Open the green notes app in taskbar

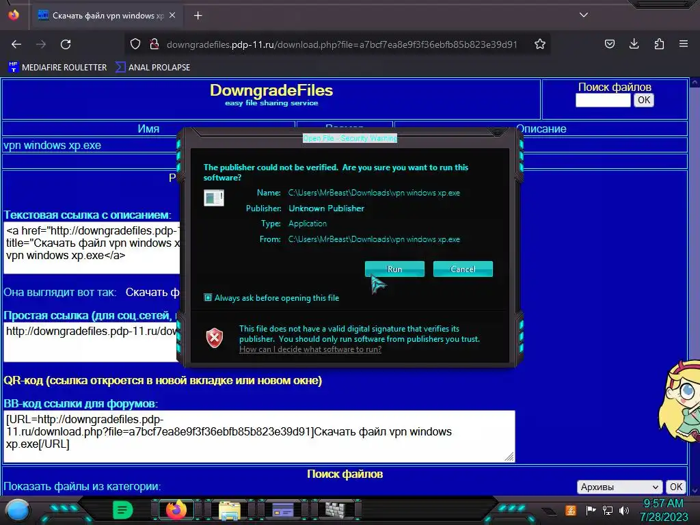[x=123, y=510]
